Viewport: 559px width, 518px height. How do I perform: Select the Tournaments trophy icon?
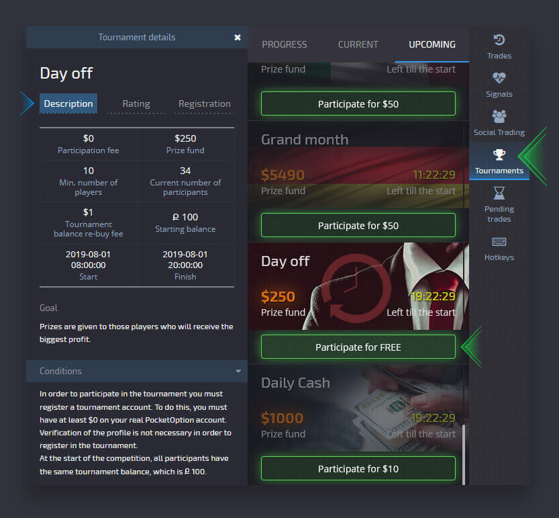click(x=499, y=155)
